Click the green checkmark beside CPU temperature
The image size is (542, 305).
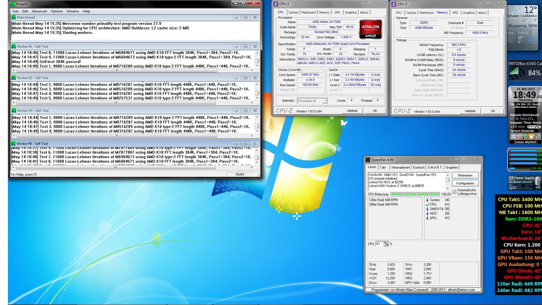[x=427, y=204]
